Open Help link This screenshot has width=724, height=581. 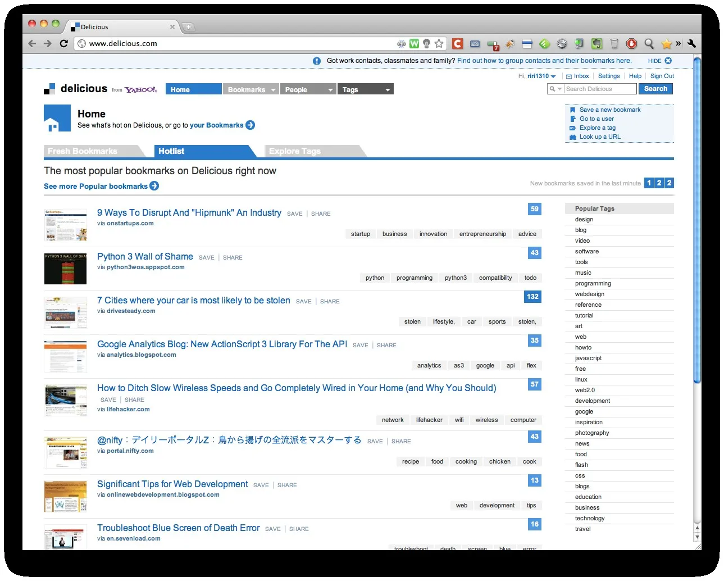coord(635,76)
